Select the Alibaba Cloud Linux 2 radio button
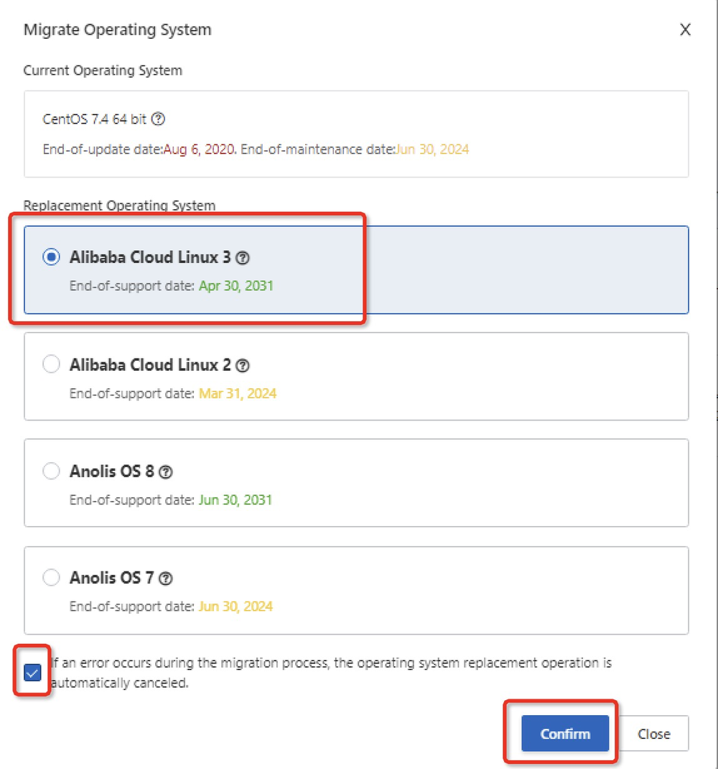 coord(51,364)
